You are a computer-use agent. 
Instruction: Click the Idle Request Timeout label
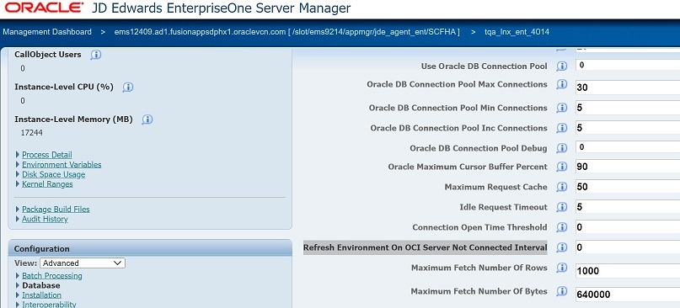[503, 207]
